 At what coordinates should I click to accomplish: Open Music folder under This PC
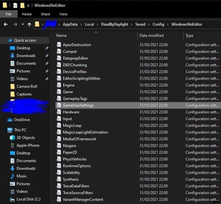21,176
